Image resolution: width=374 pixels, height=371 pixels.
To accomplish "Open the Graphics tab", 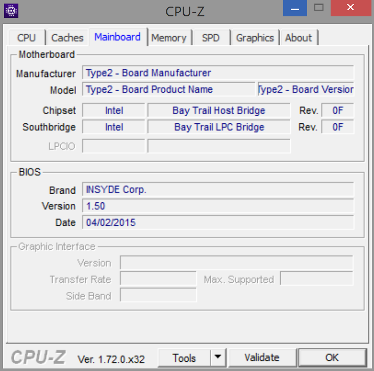I will 255,38.
